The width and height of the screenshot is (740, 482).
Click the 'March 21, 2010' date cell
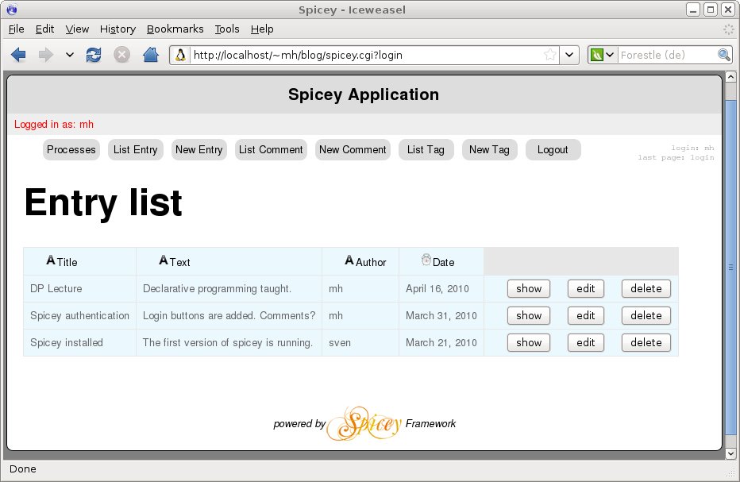point(441,342)
